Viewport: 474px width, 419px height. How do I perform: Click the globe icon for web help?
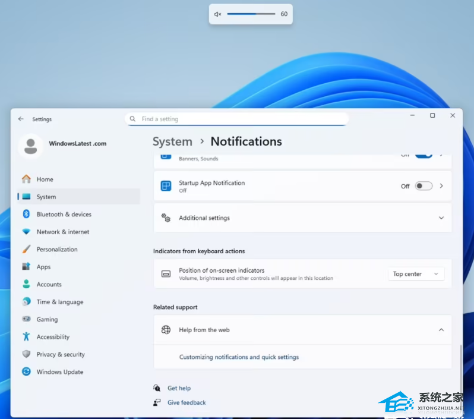coord(166,330)
